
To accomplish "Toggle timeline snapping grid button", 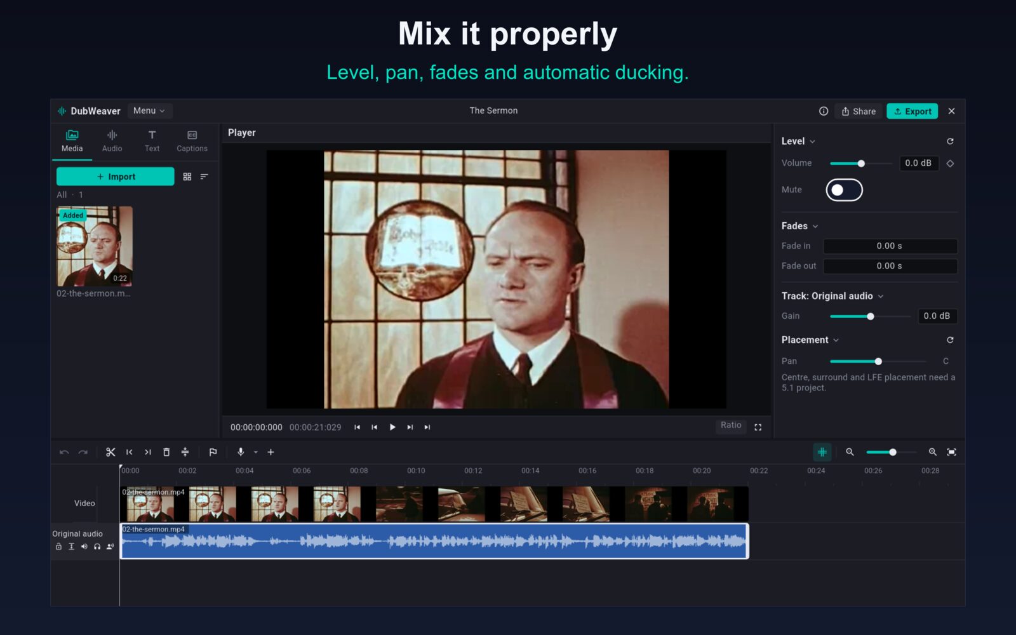I will (822, 452).
